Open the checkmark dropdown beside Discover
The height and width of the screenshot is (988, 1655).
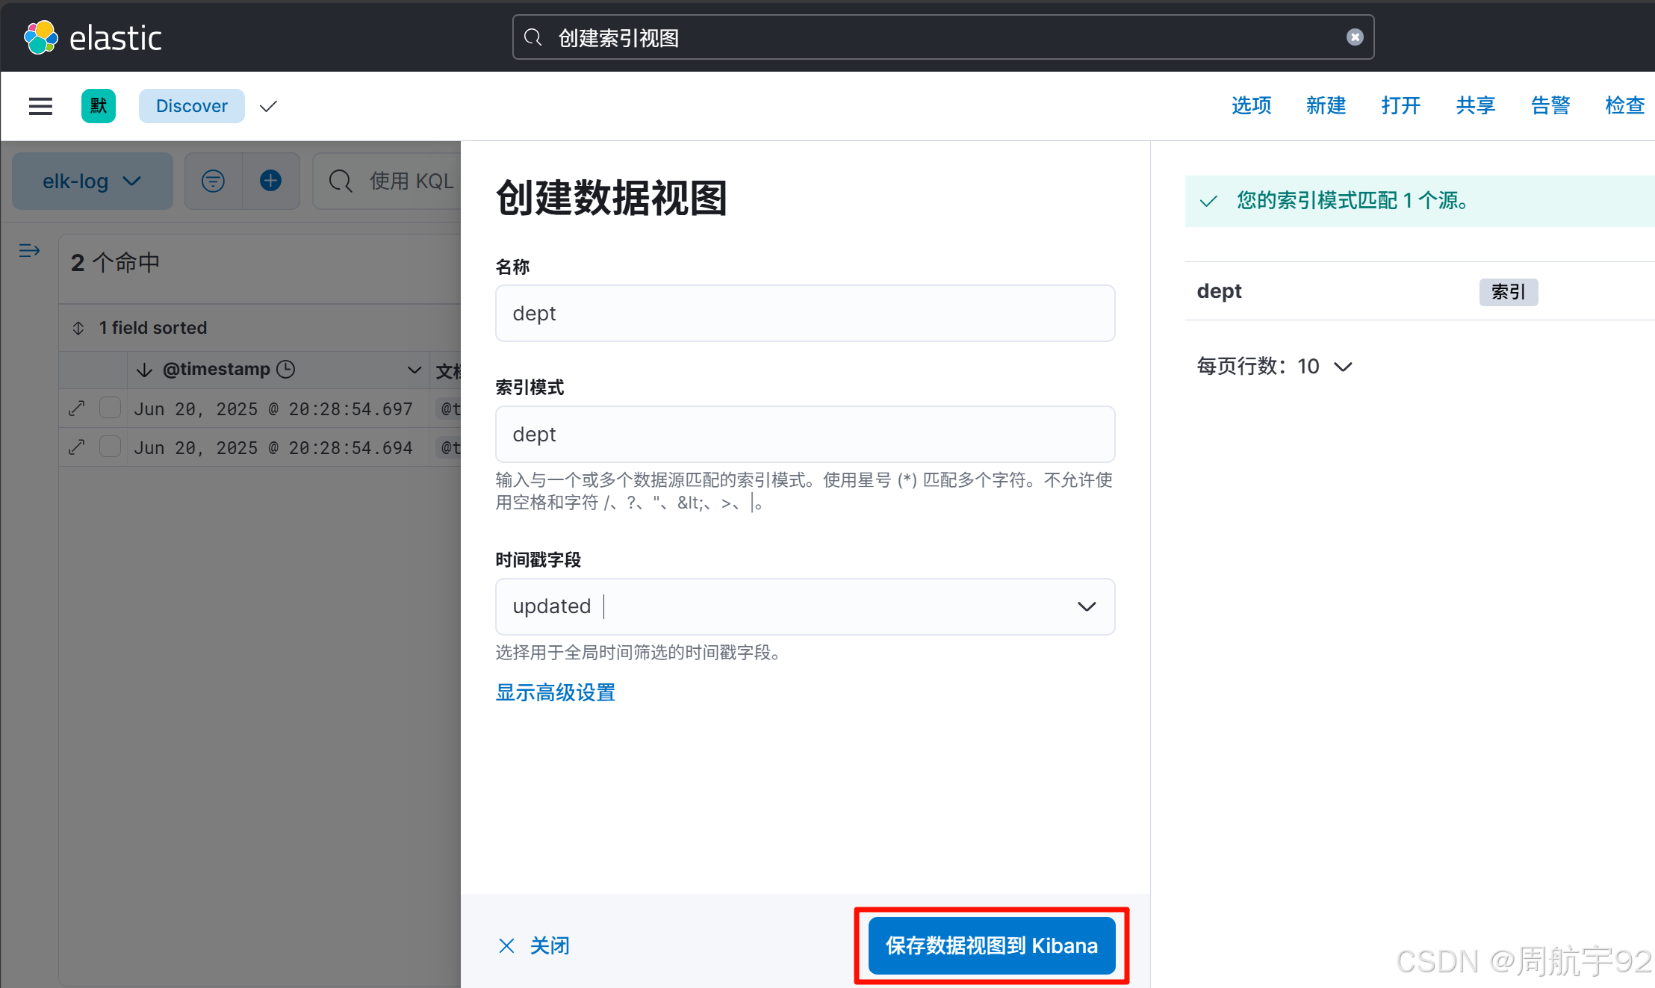[x=268, y=106]
